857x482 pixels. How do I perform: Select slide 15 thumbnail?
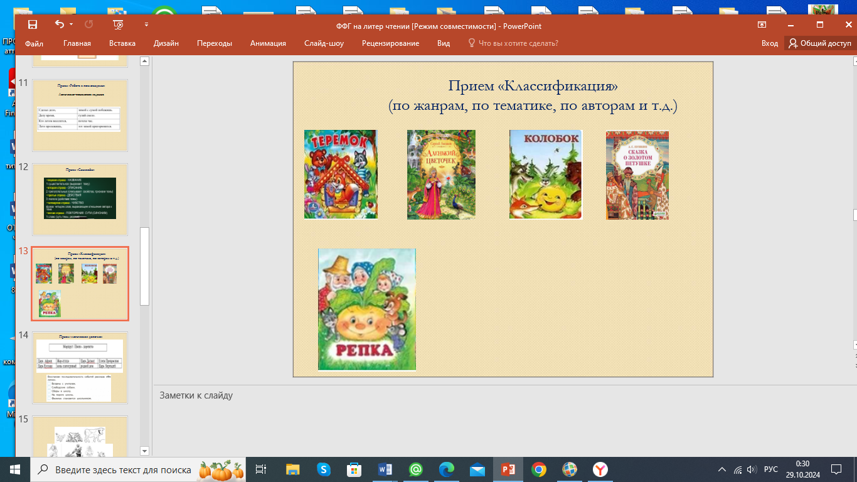pos(80,436)
